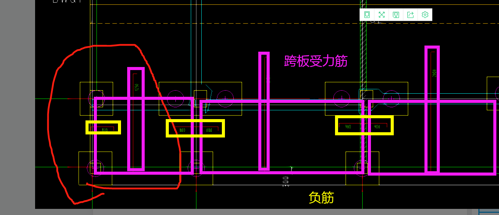The height and width of the screenshot is (215, 499).
Task: Click the yellow label 负筋
Action: (x=321, y=197)
